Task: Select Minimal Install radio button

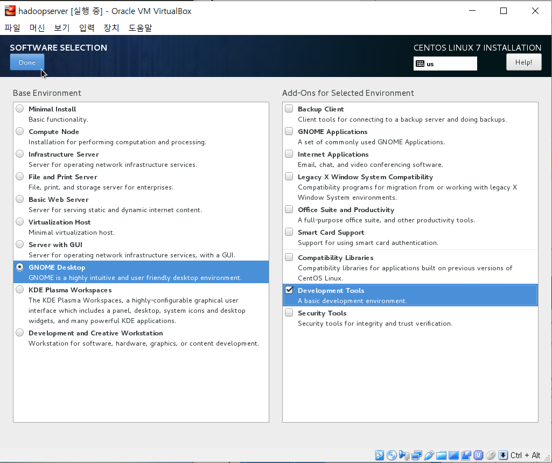Action: click(20, 109)
